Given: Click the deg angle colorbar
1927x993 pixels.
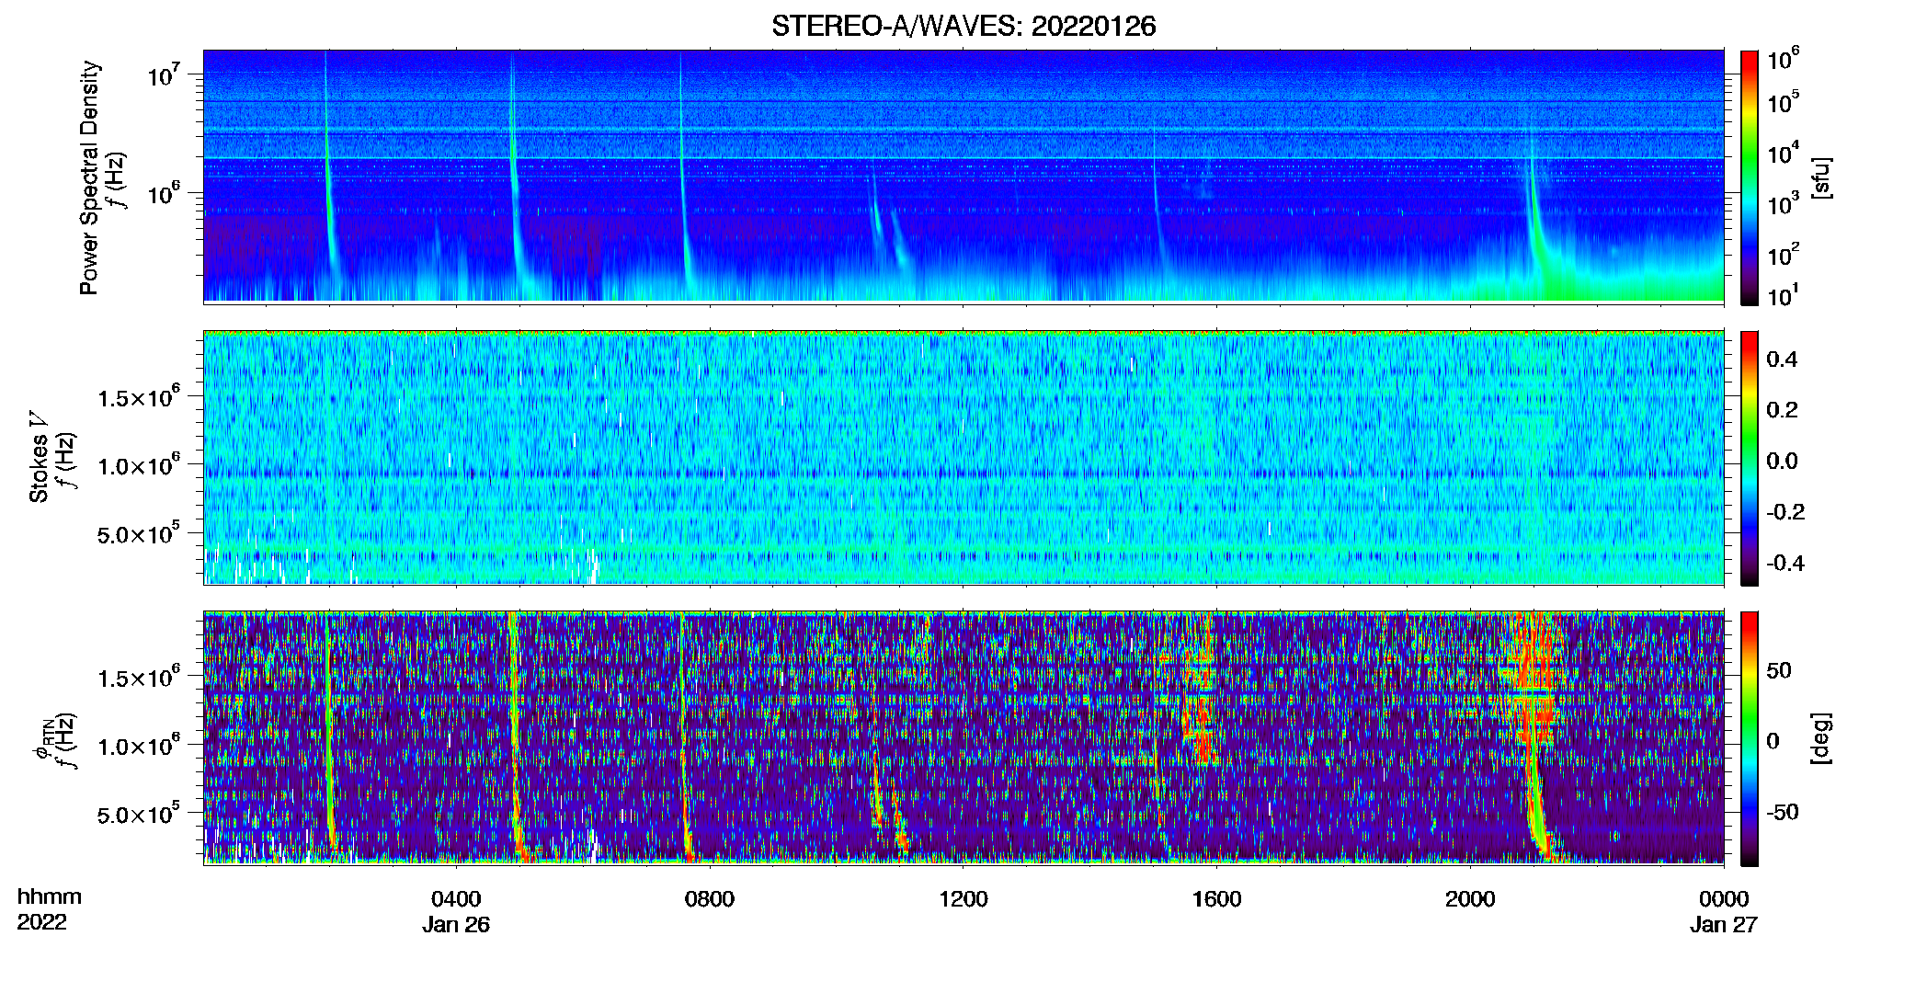Looking at the screenshot, I should (x=1750, y=738).
